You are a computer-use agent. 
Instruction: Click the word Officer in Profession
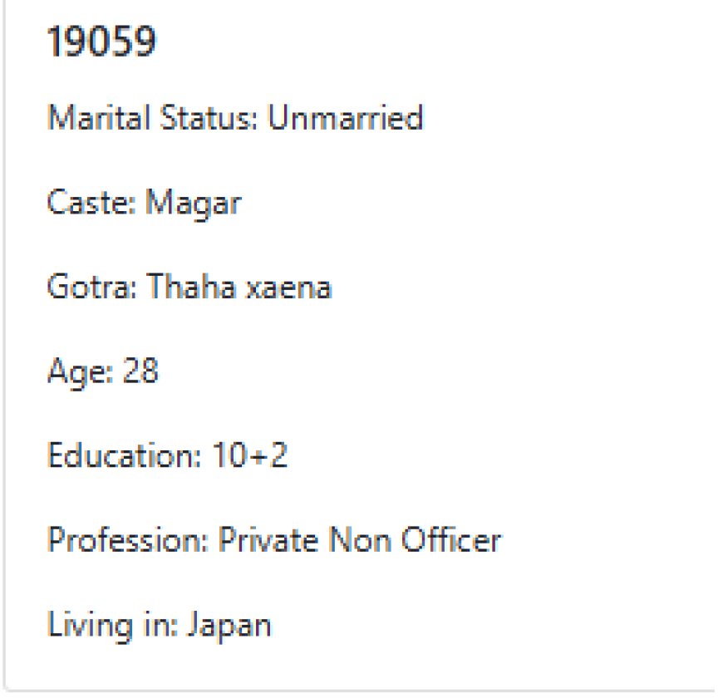451,541
